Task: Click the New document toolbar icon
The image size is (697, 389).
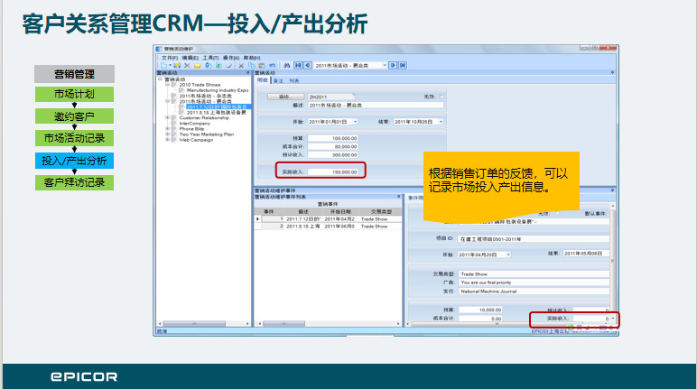Action: click(x=163, y=65)
